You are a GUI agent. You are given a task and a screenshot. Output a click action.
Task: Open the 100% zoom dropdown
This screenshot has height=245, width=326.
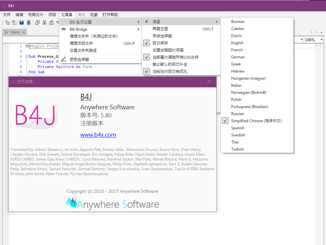(321, 40)
